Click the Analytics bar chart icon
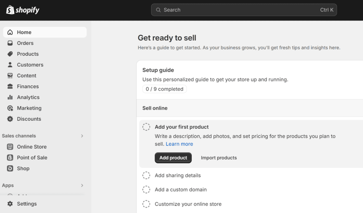Screen dimensions: 363x213 (x=10, y=97)
